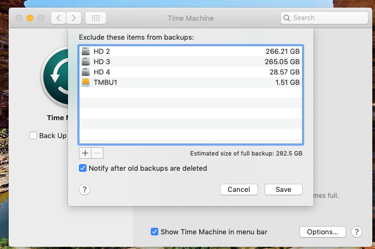Image resolution: width=375 pixels, height=249 pixels.
Task: Select the HD 3 list row
Action: point(190,61)
